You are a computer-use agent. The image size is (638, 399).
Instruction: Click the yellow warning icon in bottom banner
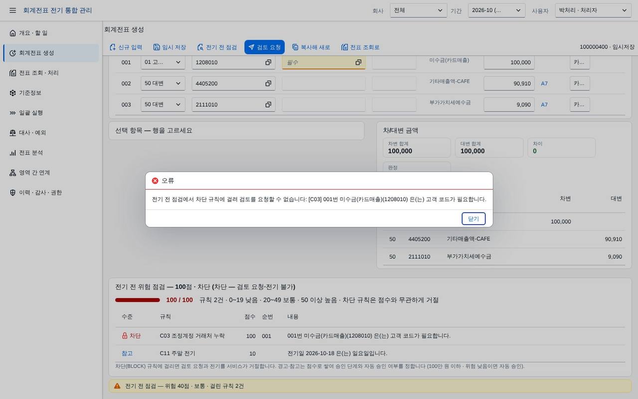coord(117,386)
